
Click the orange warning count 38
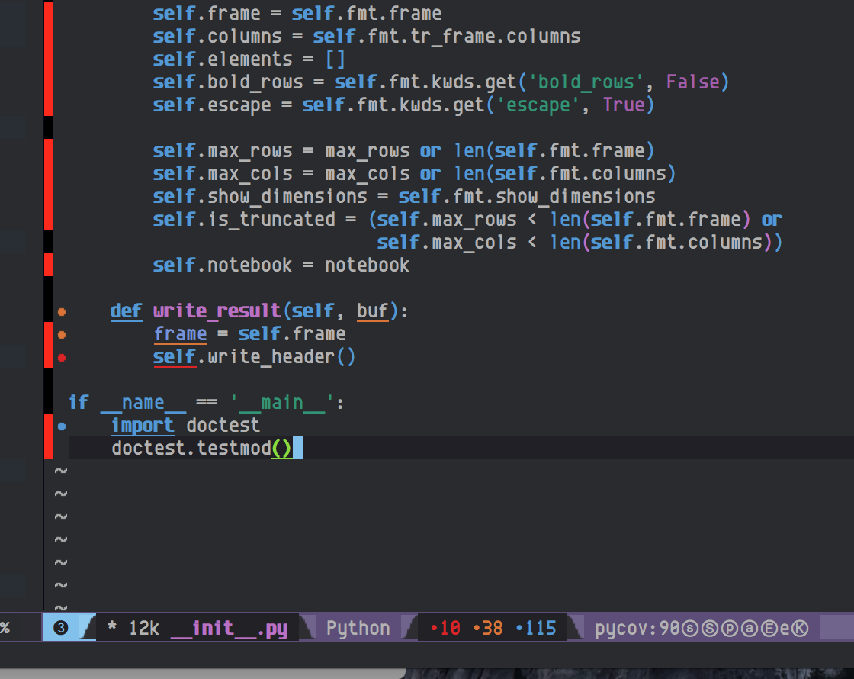click(488, 629)
